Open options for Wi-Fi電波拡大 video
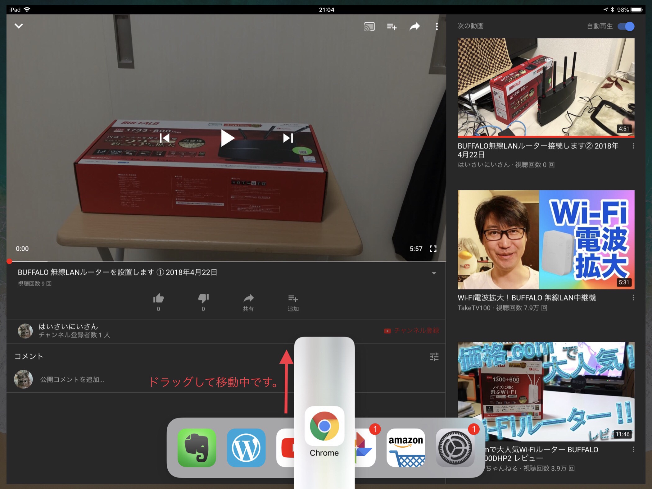Screen dimensions: 652x489 (633, 298)
